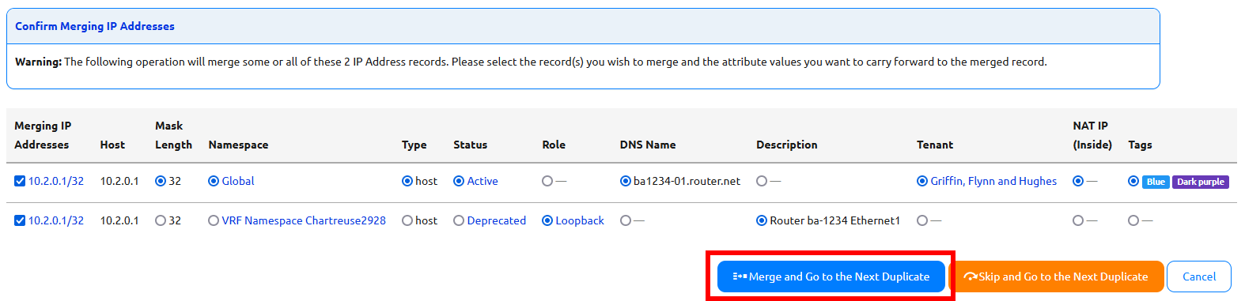Click the Host column header

[x=112, y=145]
